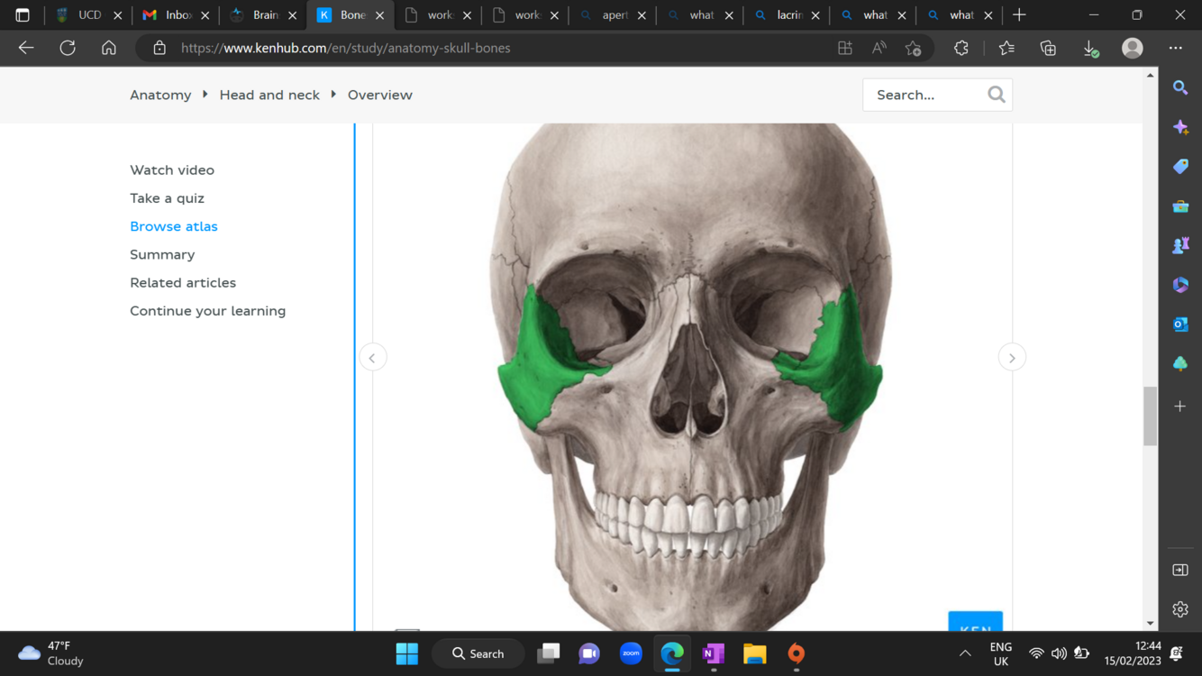
Task: Open the green tree sidebar icon
Action: 1180,364
